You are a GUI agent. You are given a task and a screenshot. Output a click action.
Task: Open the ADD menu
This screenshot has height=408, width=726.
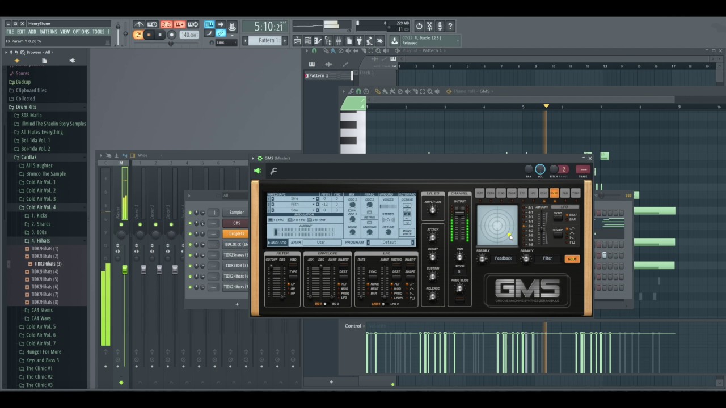[x=32, y=32]
